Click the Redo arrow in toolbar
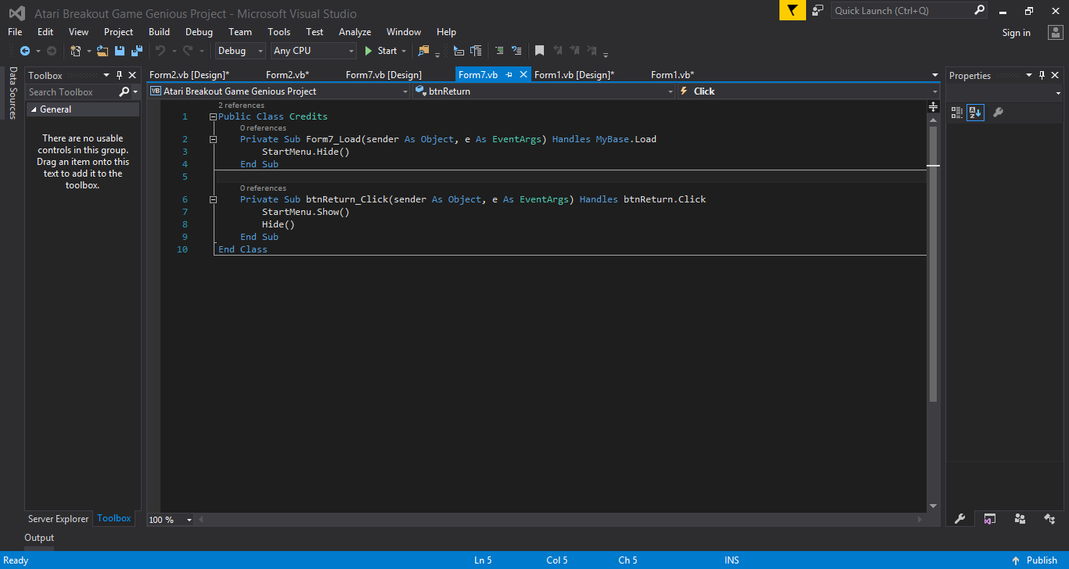Image resolution: width=1069 pixels, height=569 pixels. pos(188,51)
